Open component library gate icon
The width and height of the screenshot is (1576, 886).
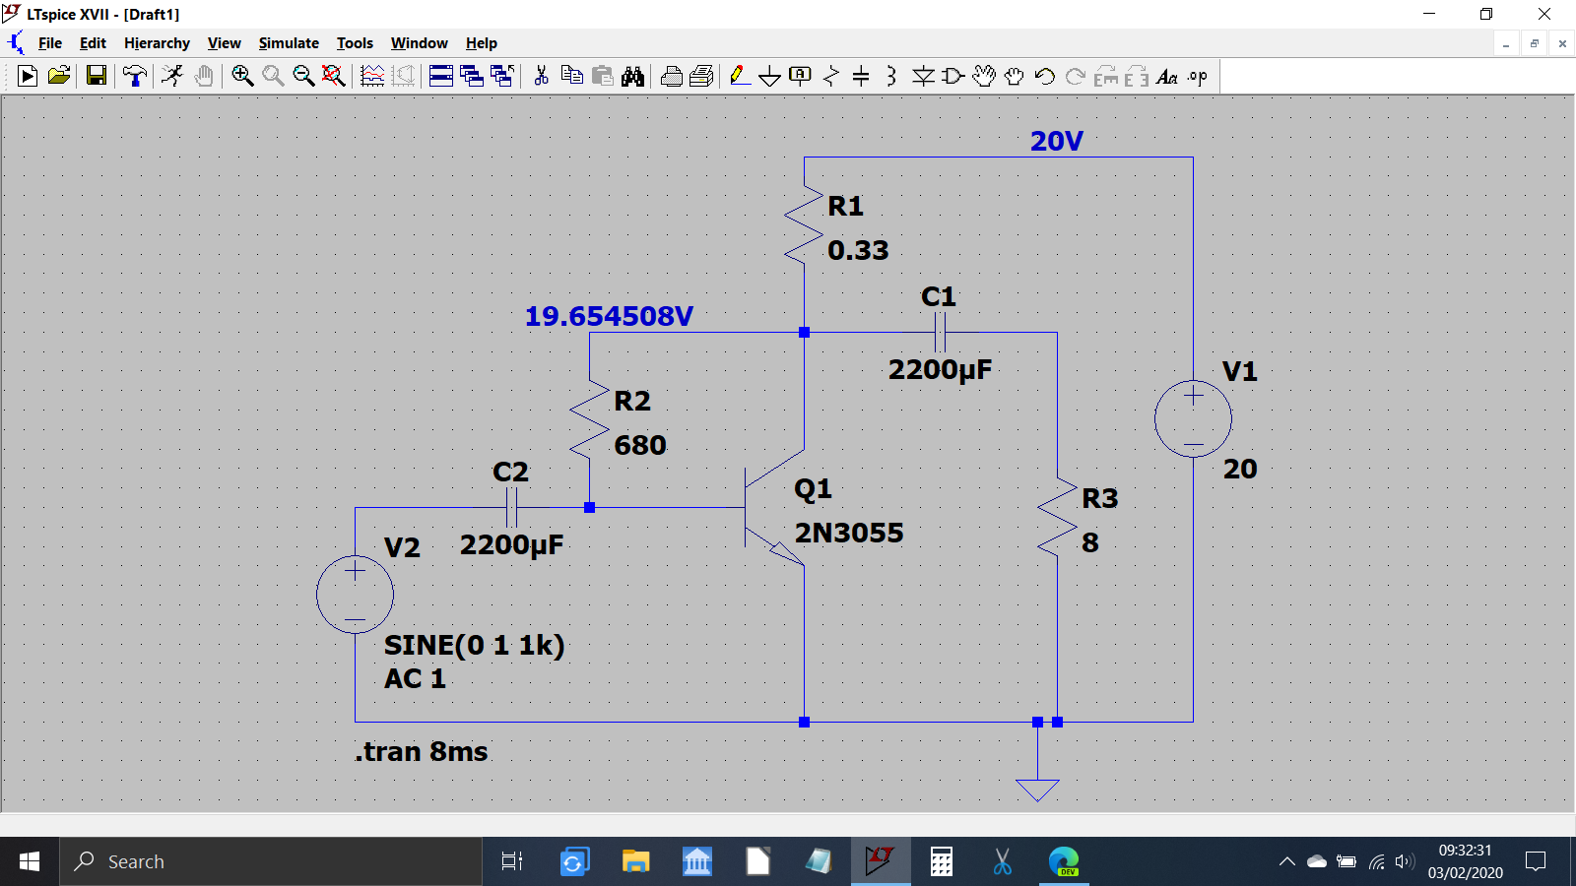coord(952,76)
